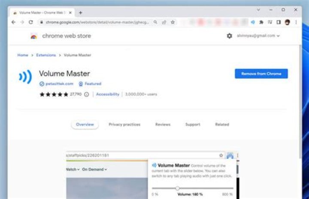Viewport: 309px width, 199px height.
Task: Click the large Volume Master speaker logo
Action: point(25,77)
